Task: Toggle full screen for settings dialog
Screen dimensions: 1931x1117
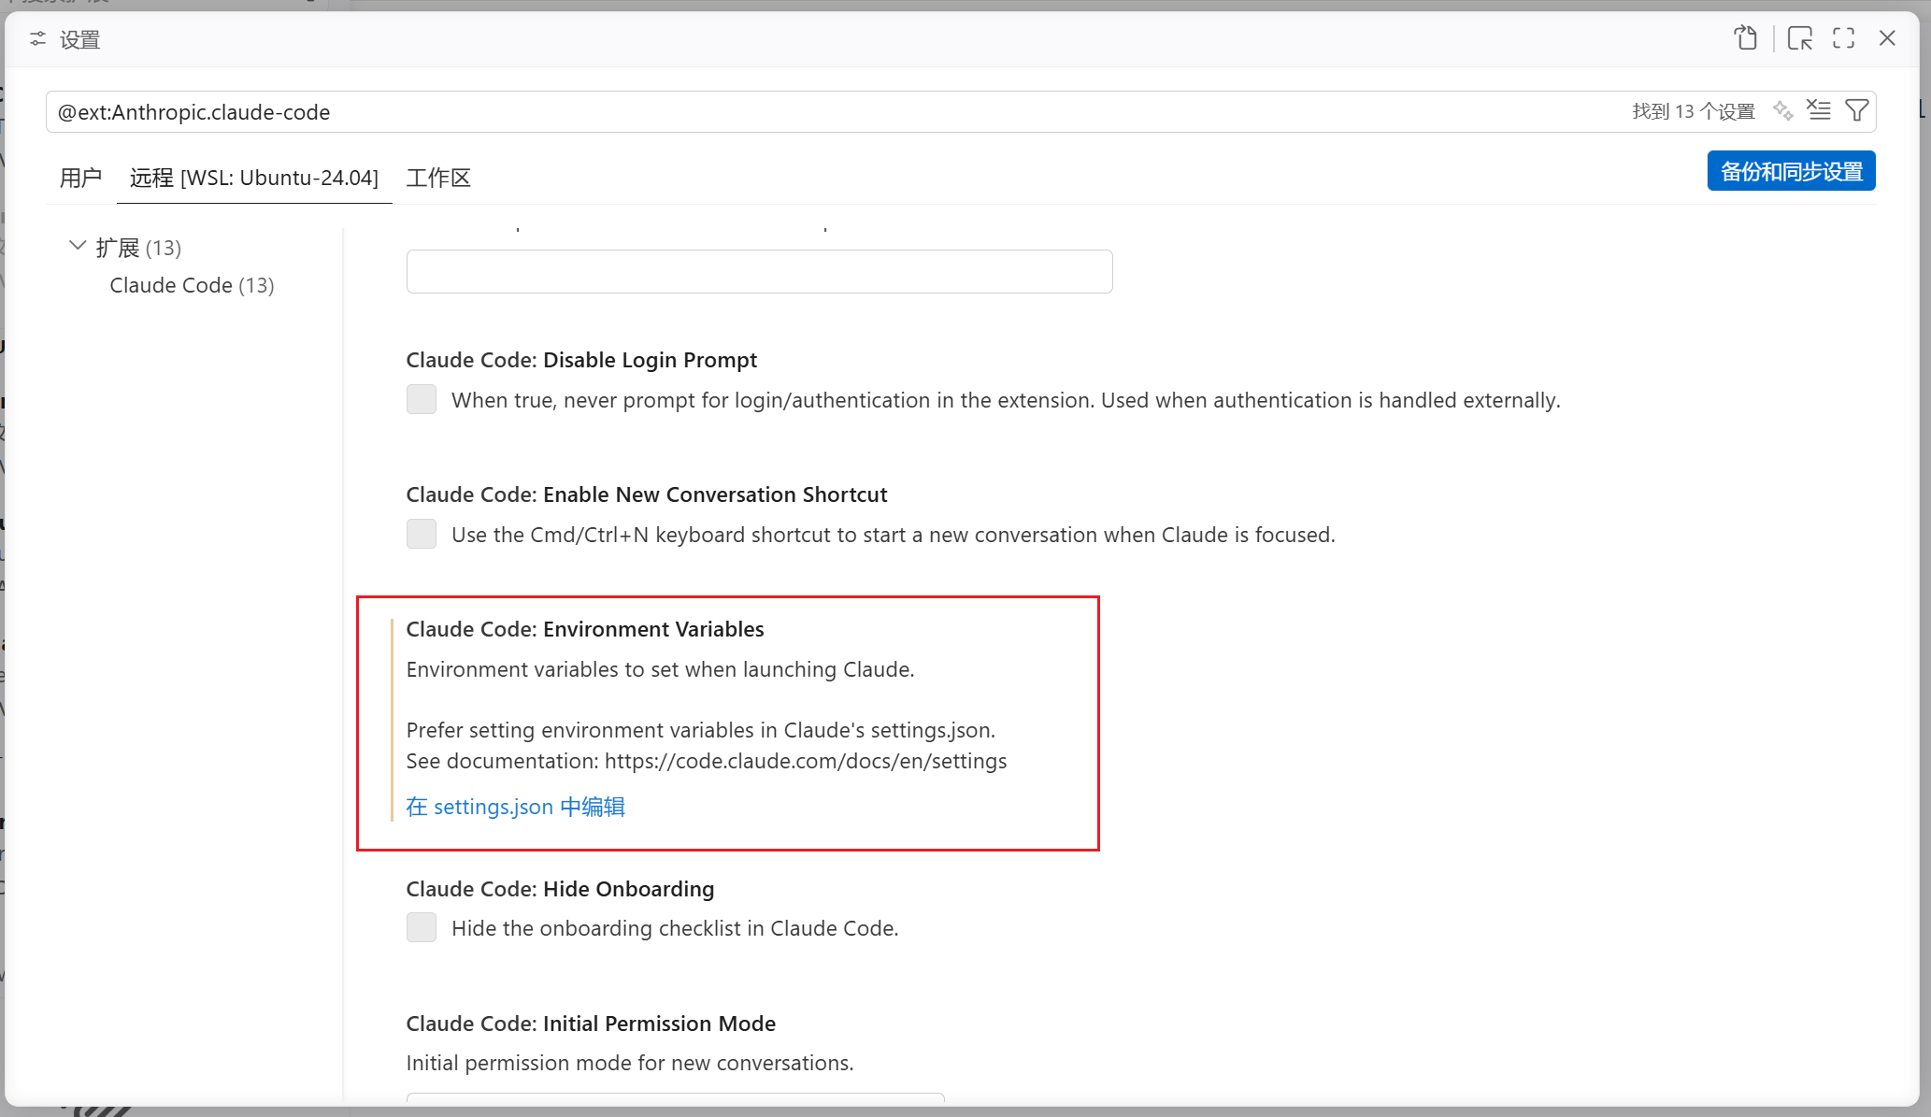Action: pos(1843,38)
